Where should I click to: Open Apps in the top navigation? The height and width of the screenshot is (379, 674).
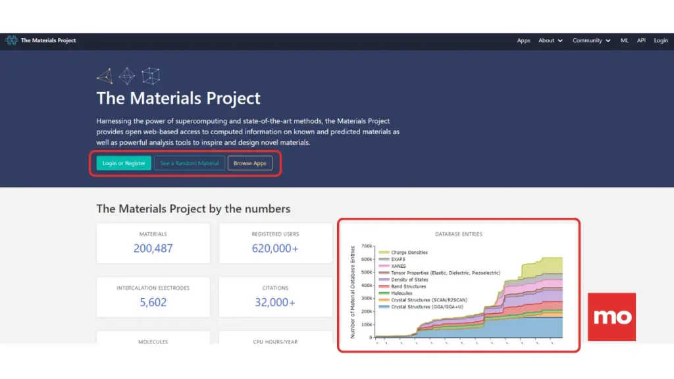point(523,41)
